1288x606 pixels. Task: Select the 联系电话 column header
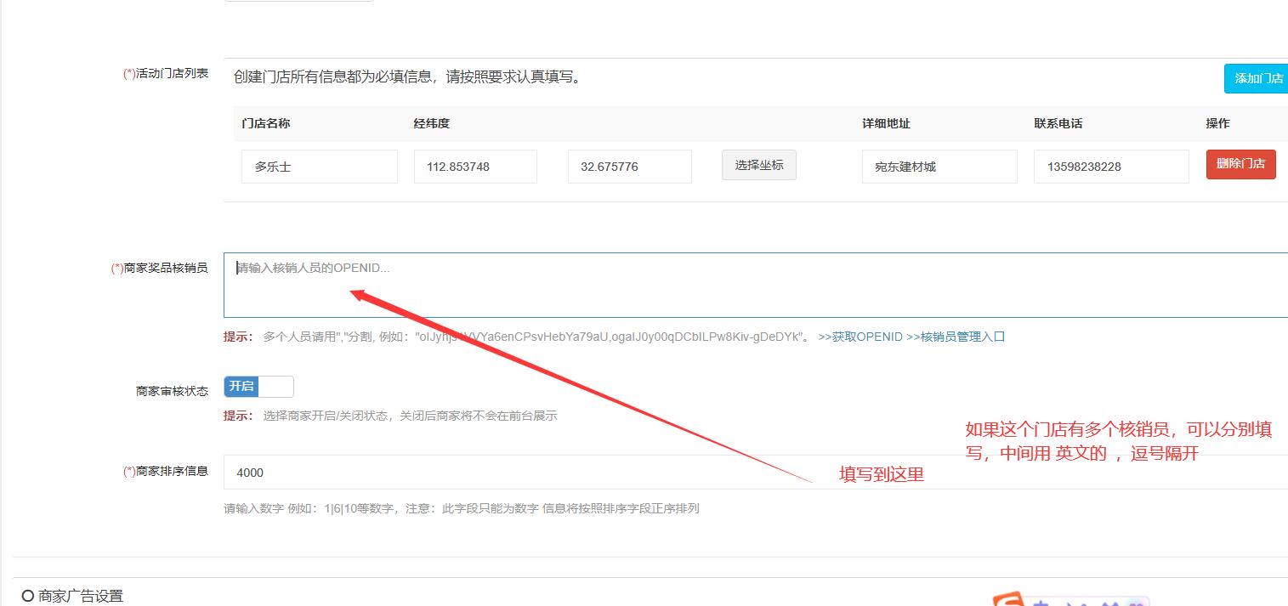1058,123
